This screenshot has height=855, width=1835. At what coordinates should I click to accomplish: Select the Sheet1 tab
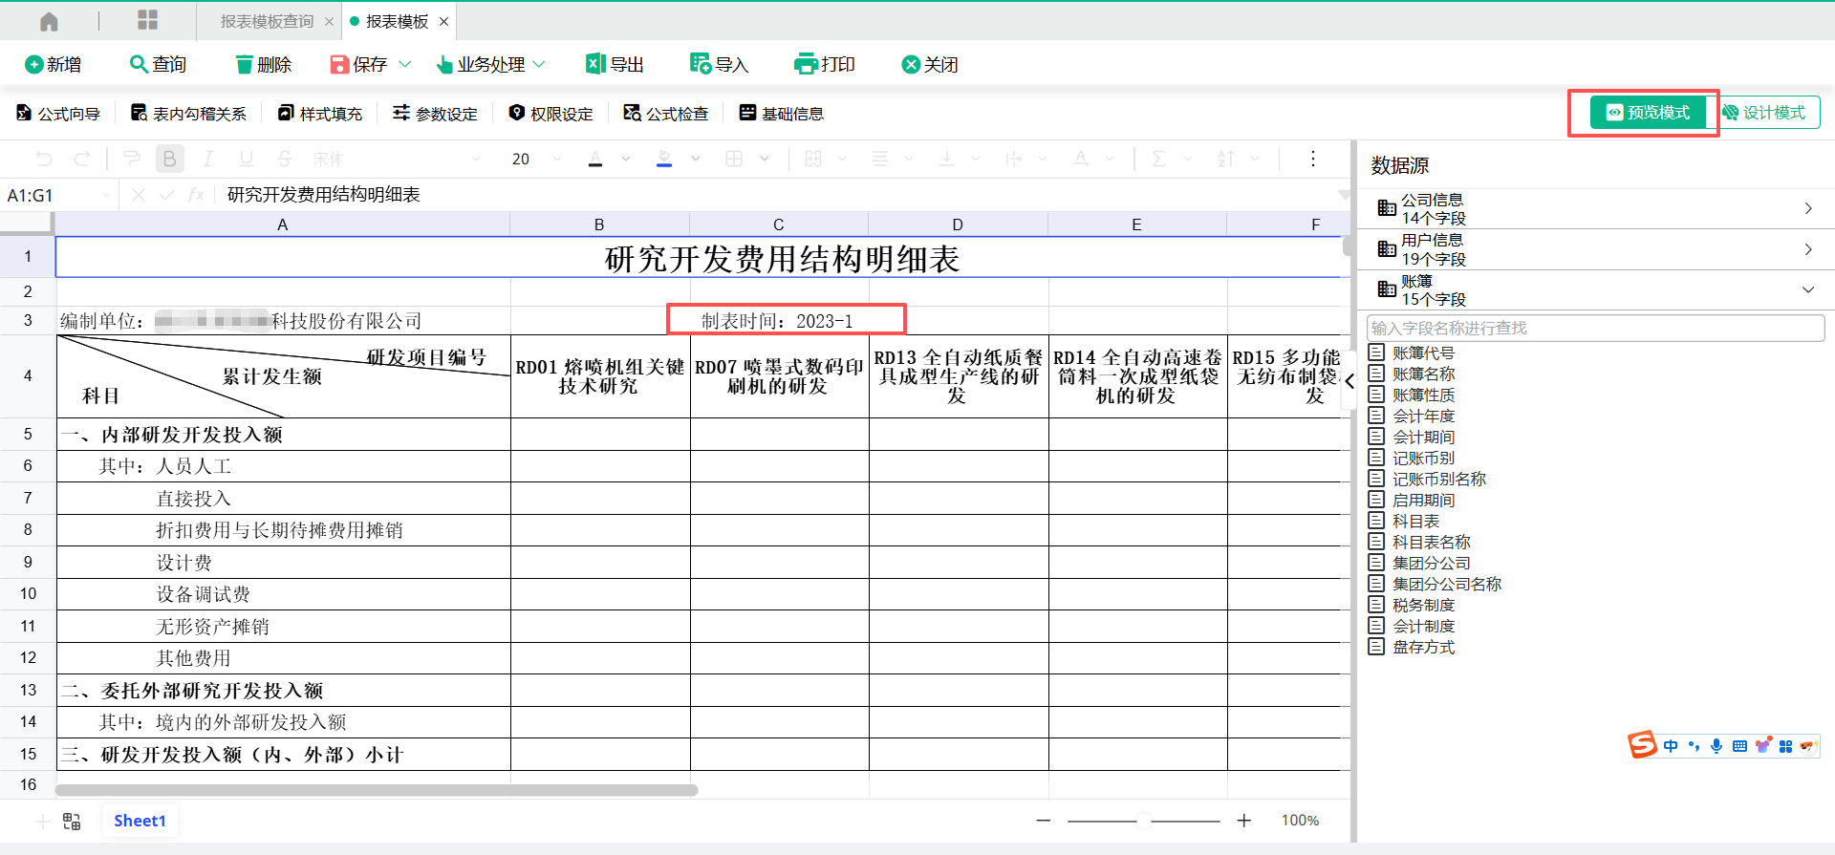click(x=140, y=821)
